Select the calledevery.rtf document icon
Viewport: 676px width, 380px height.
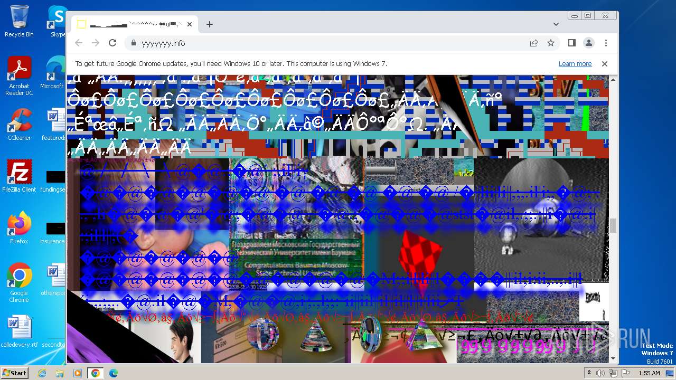click(x=19, y=331)
